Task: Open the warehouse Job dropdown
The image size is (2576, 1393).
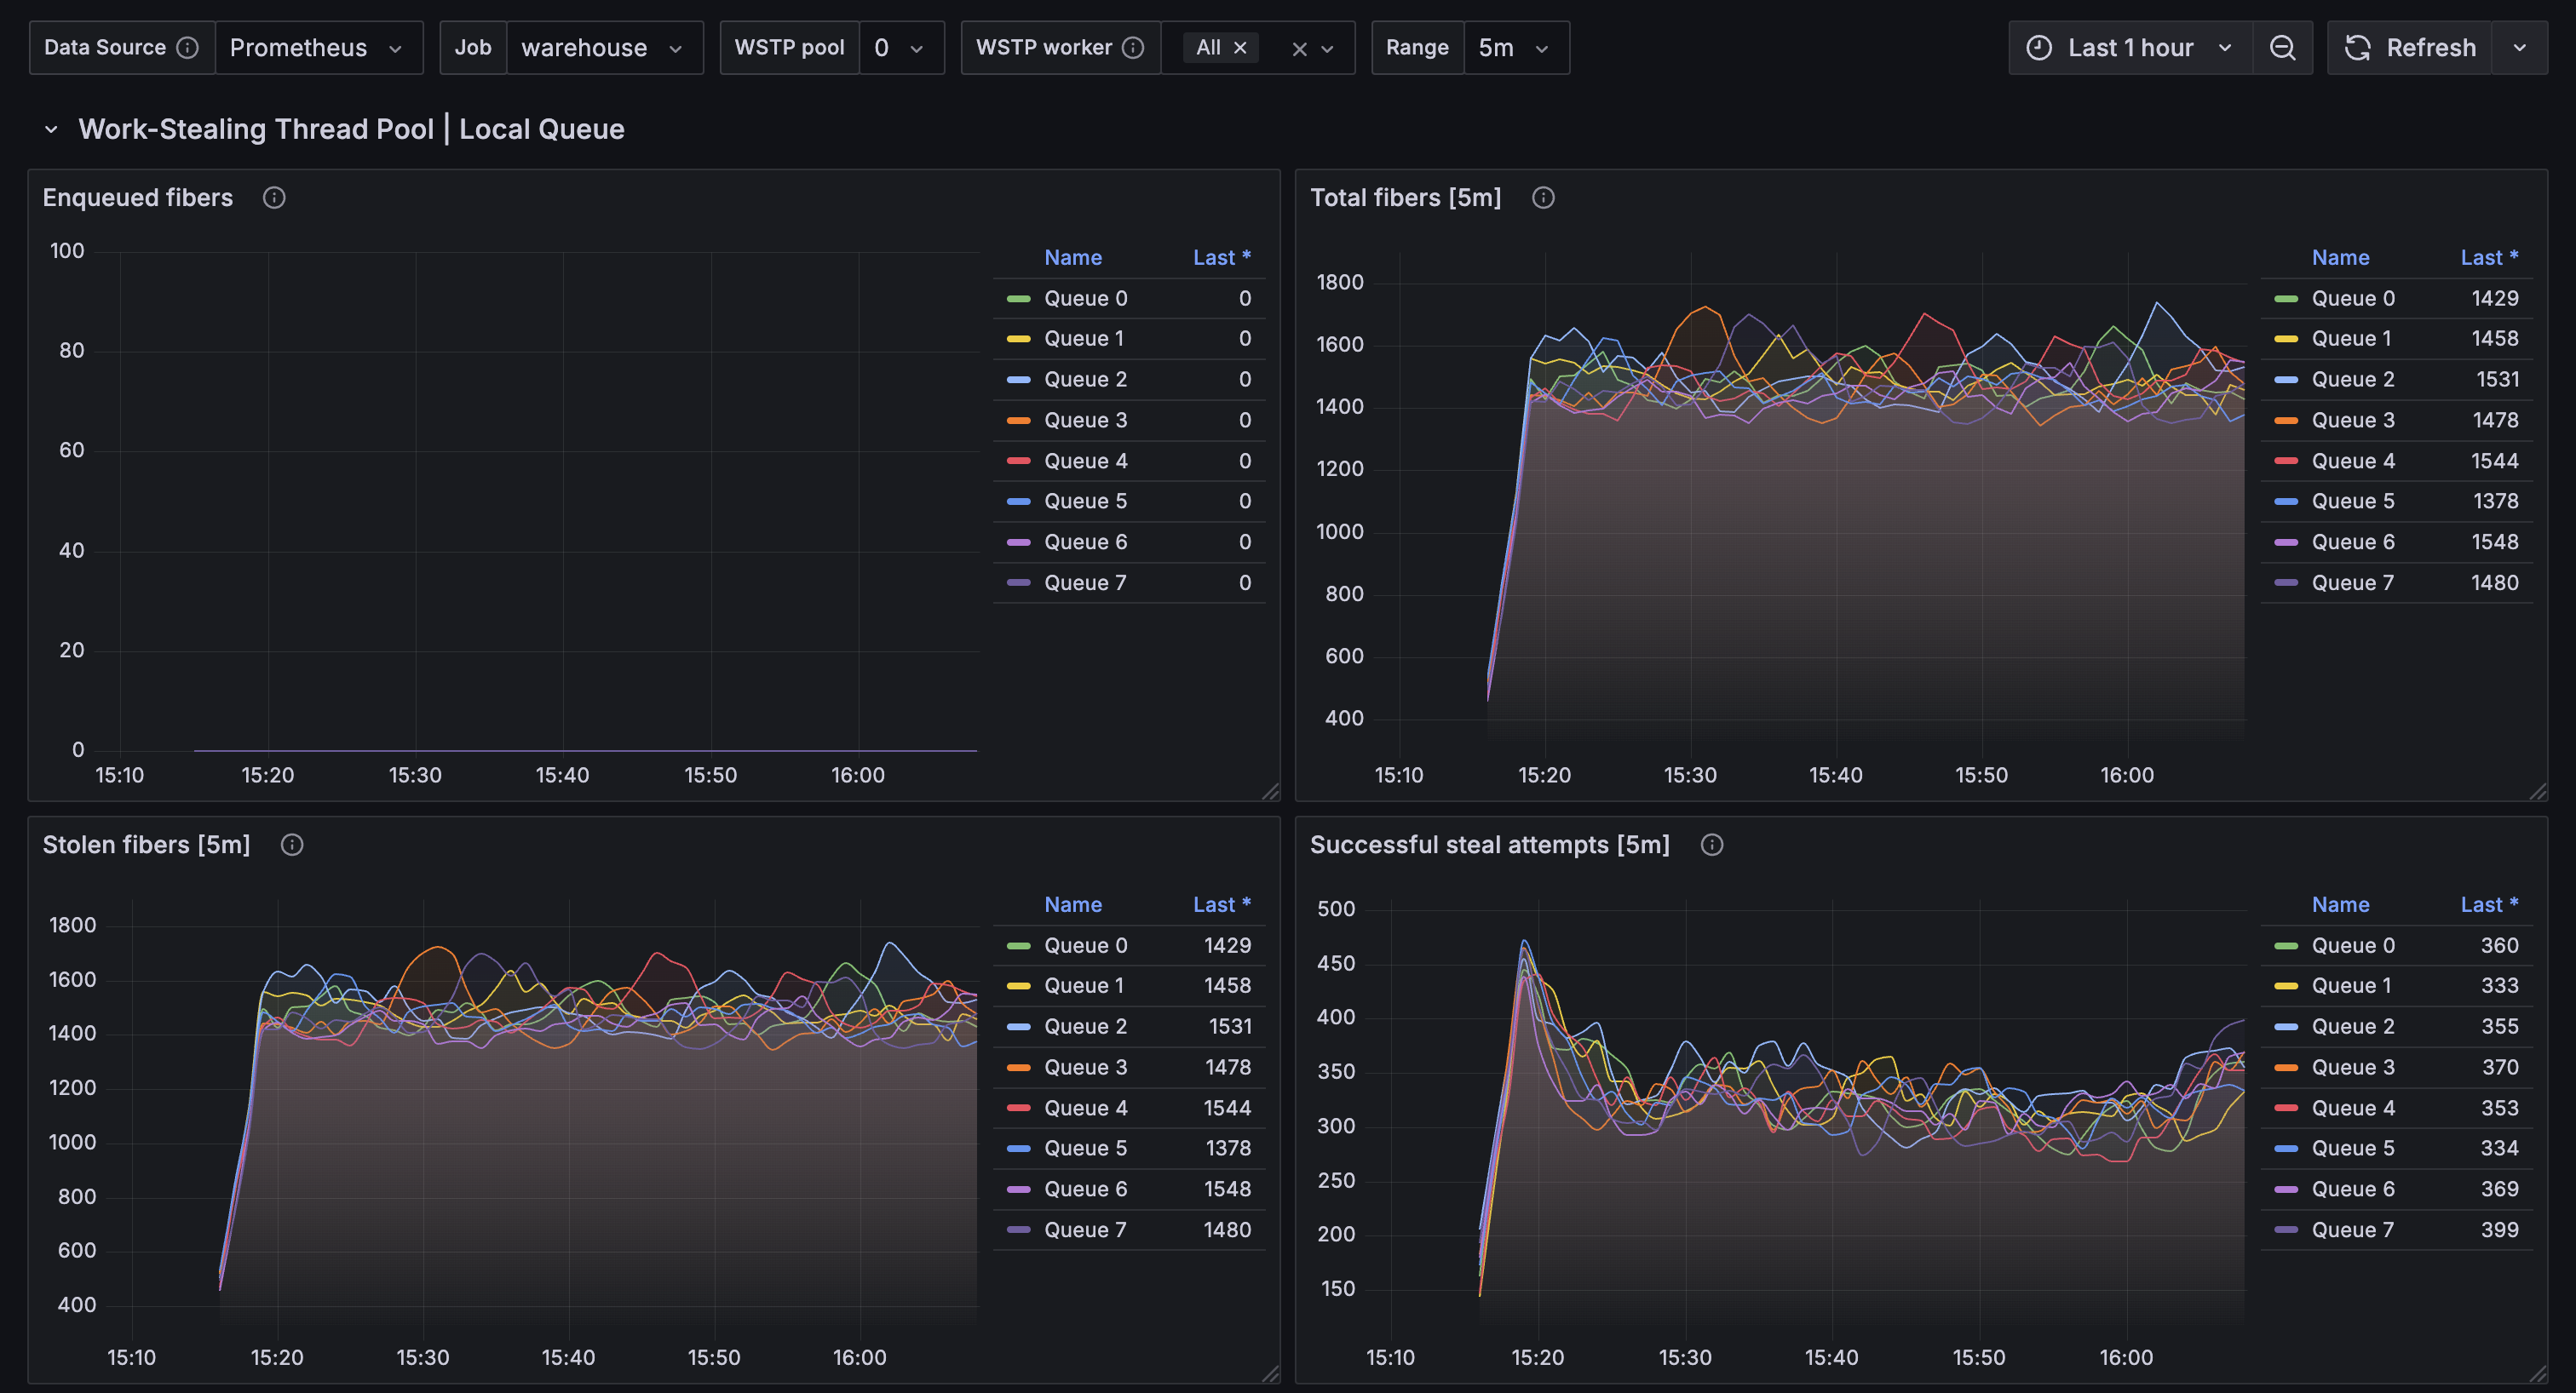Action: pyautogui.click(x=604, y=48)
